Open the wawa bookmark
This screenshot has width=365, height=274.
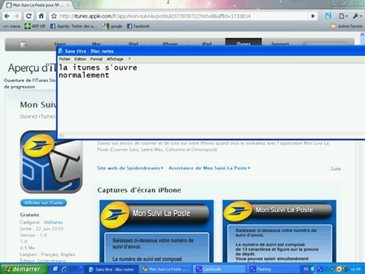[x=12, y=26]
